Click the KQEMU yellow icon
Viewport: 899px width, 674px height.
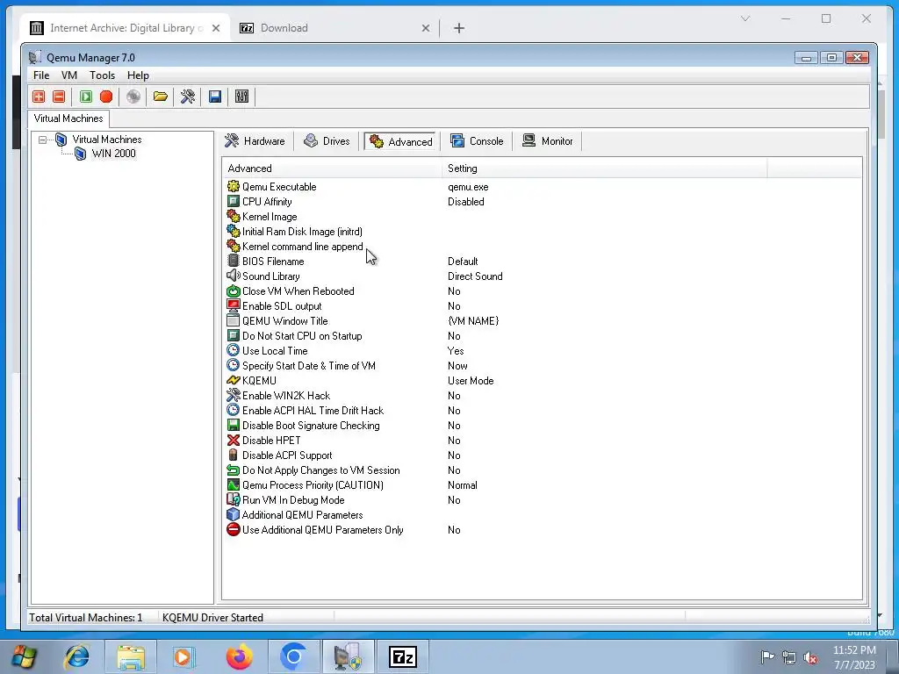click(x=234, y=380)
